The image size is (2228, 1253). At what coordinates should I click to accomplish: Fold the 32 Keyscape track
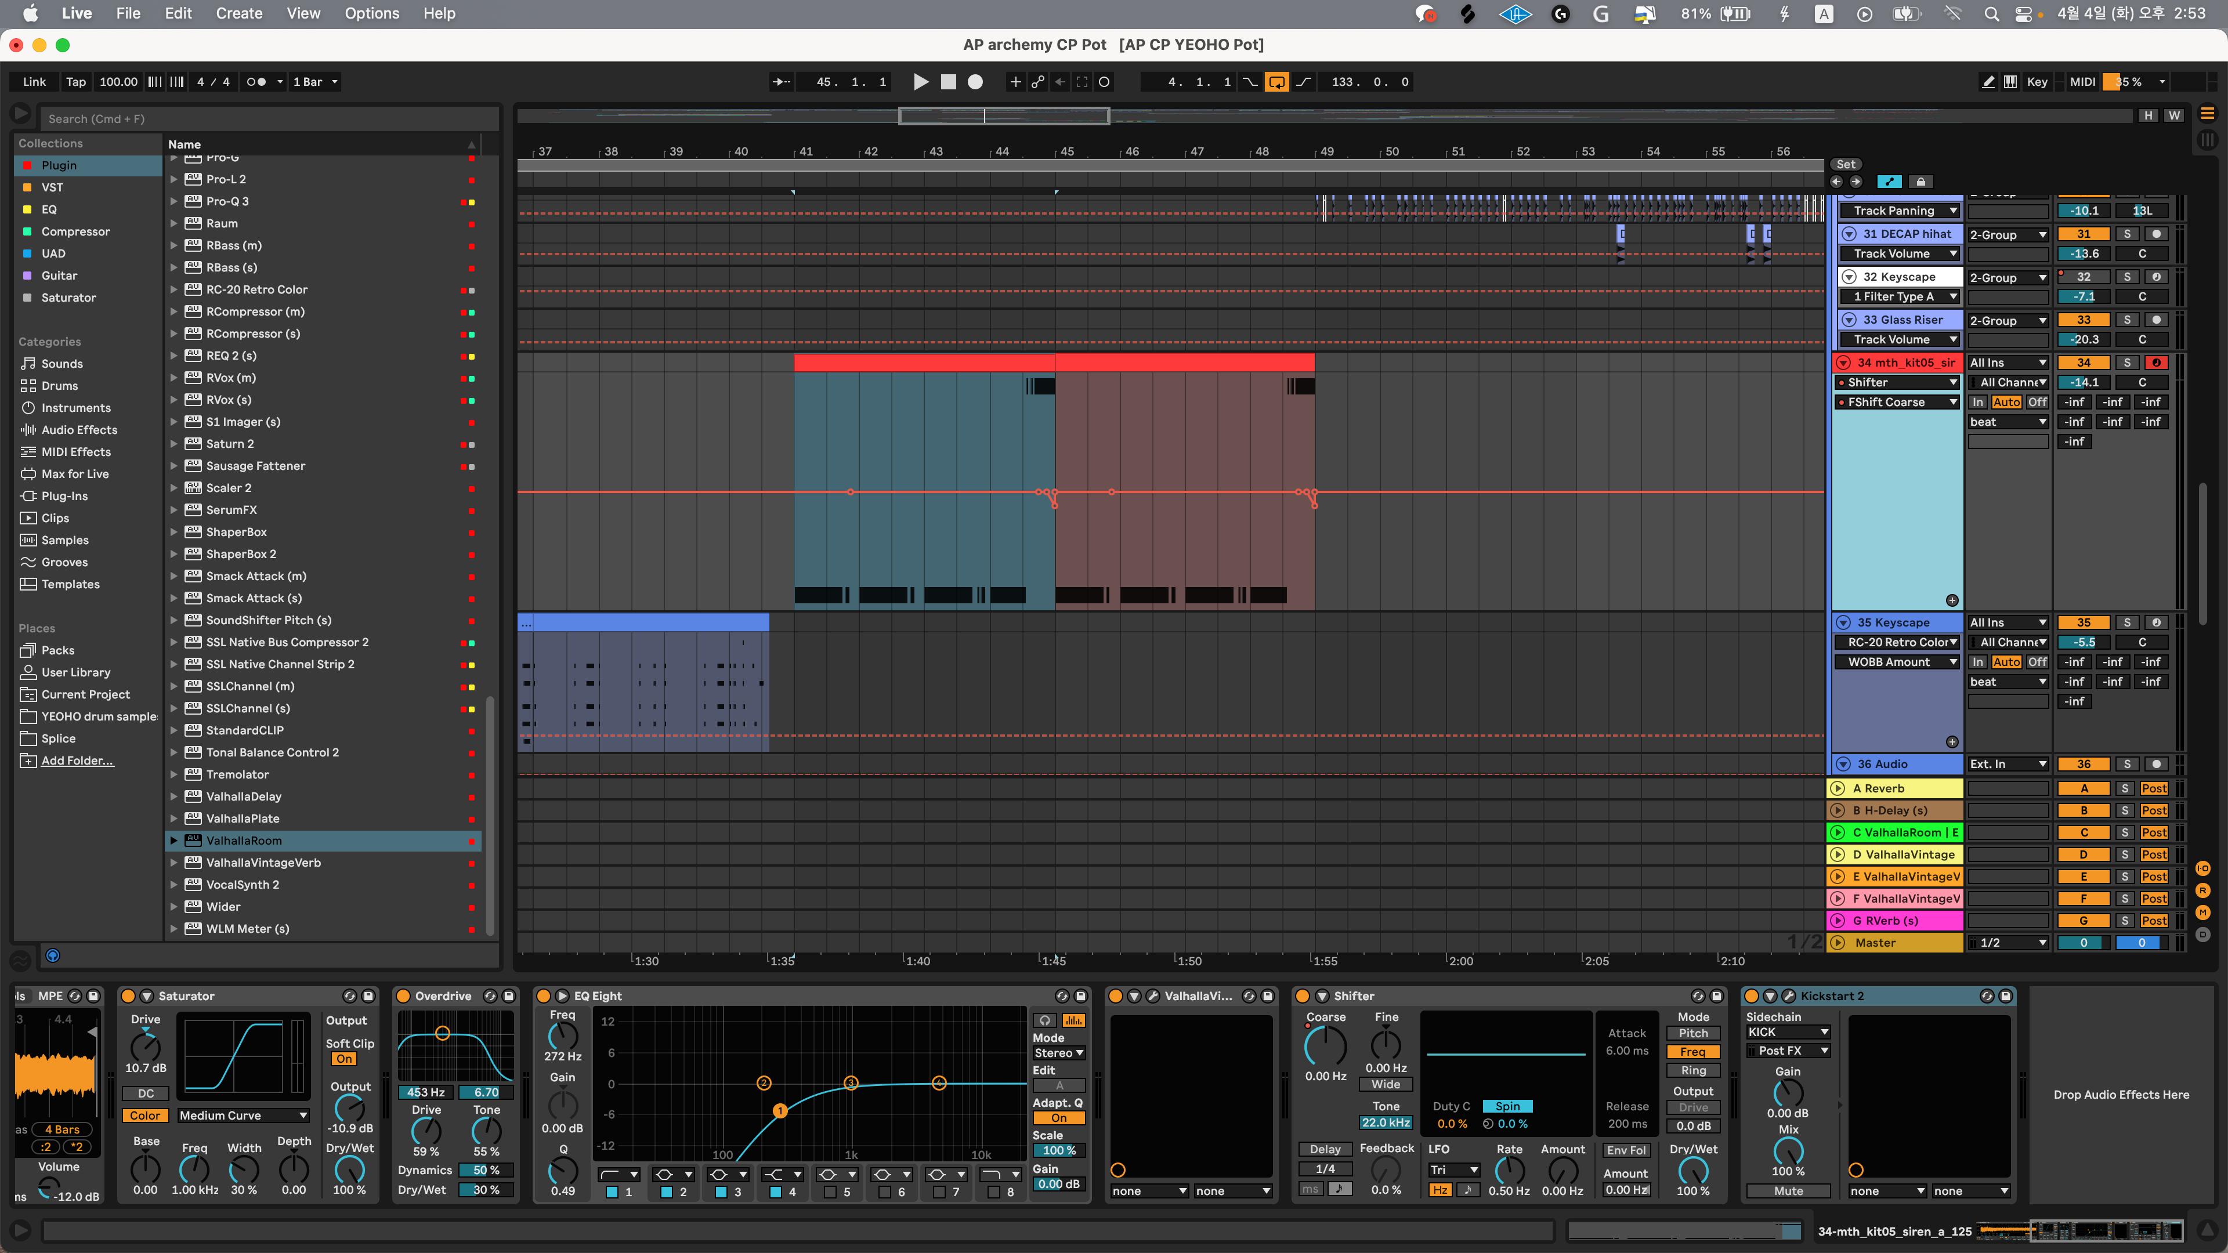[x=1849, y=278]
